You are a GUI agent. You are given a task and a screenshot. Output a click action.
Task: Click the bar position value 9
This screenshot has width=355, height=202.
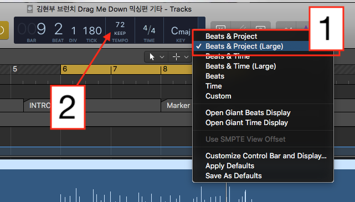41,29
